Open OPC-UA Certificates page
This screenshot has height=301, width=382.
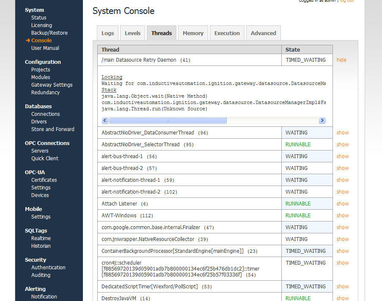point(44,180)
